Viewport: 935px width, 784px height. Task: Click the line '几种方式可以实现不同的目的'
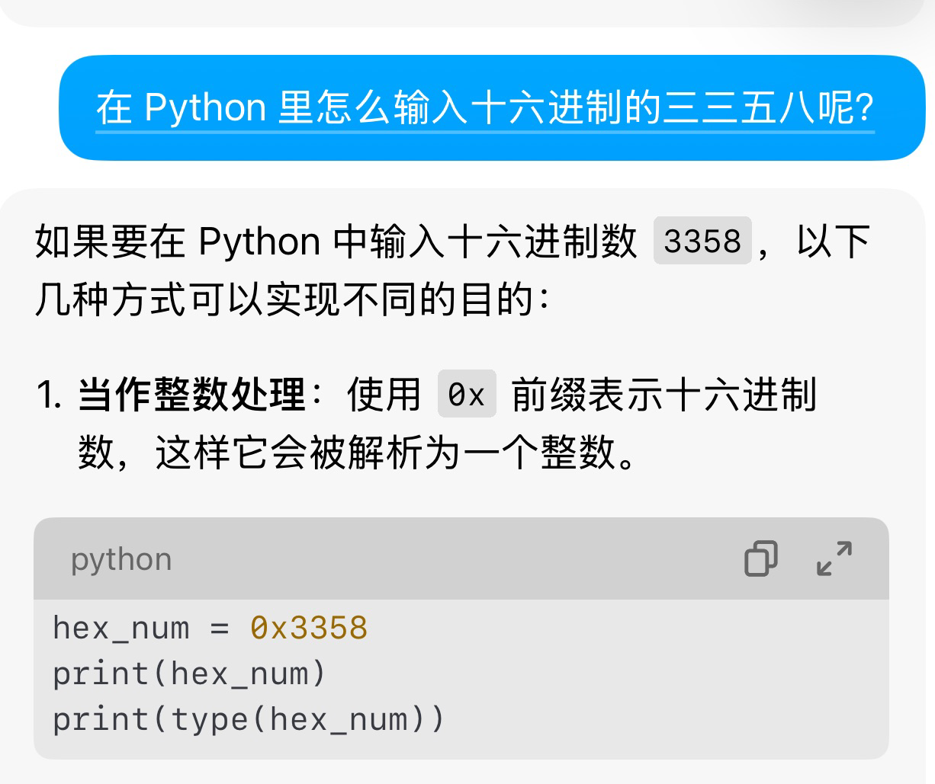click(284, 299)
